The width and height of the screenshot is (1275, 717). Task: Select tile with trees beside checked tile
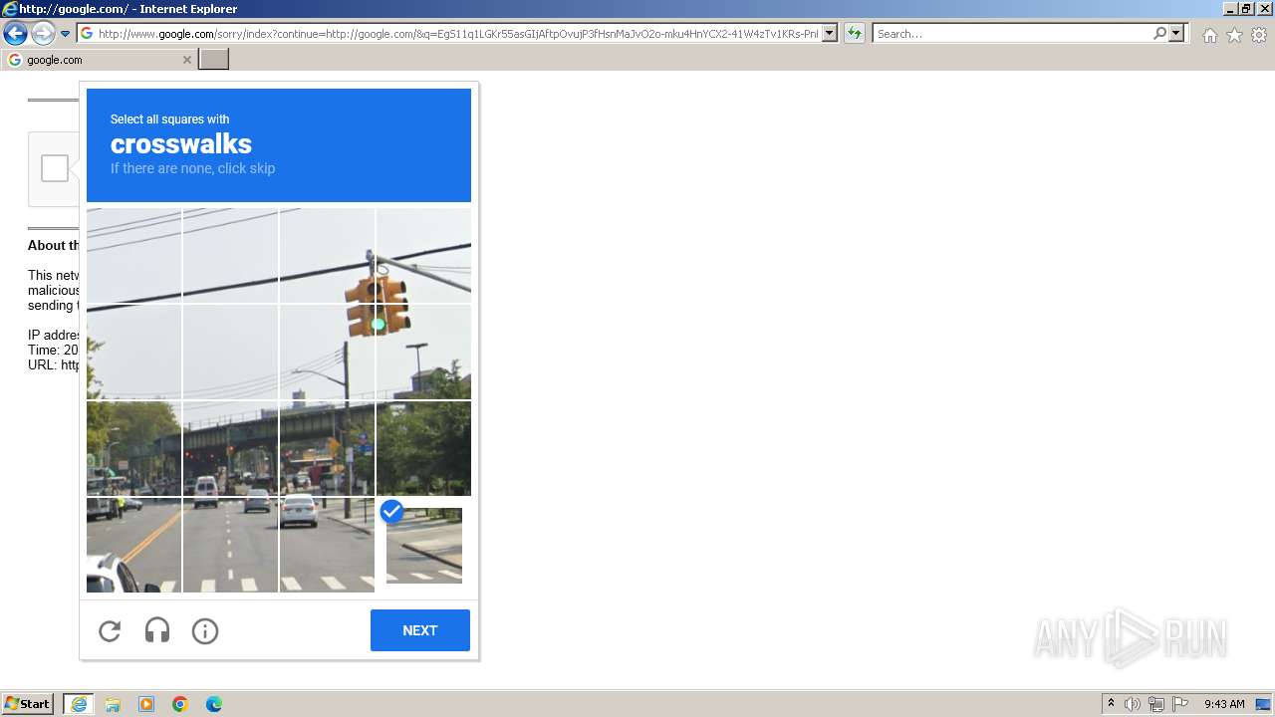pyautogui.click(x=424, y=448)
